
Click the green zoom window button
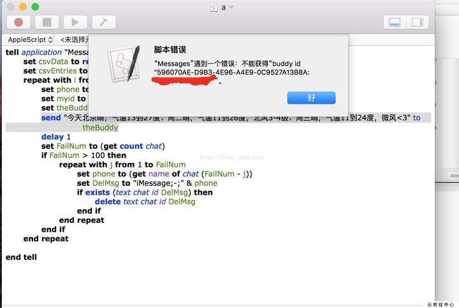(x=35, y=7)
